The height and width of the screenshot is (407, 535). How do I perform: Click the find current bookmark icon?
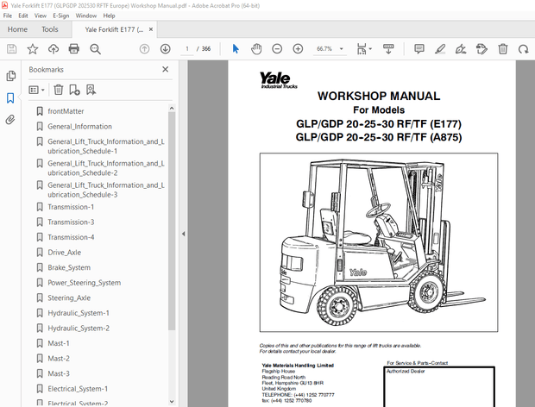91,90
